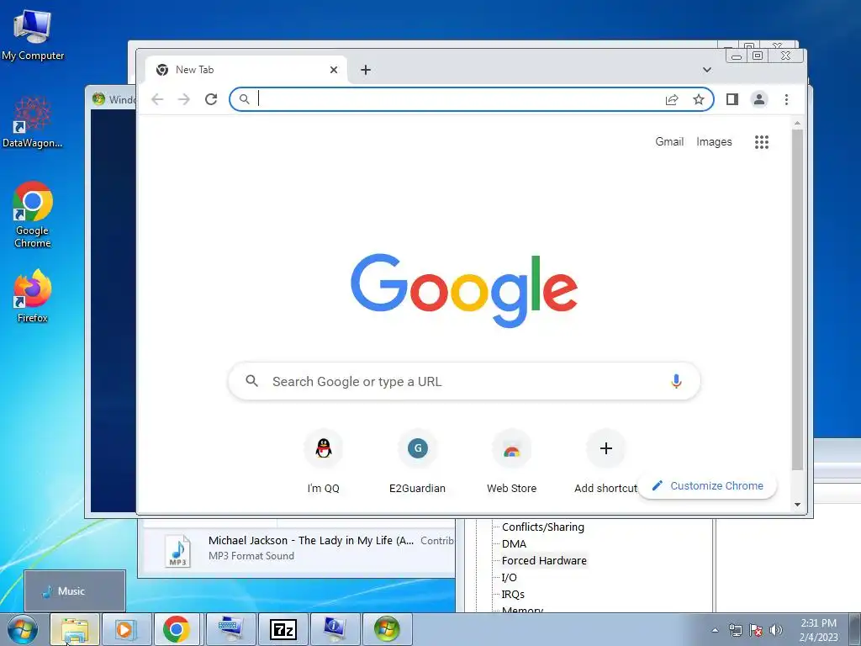
Task: Select the Firefox desktop shortcut
Action: (x=33, y=296)
